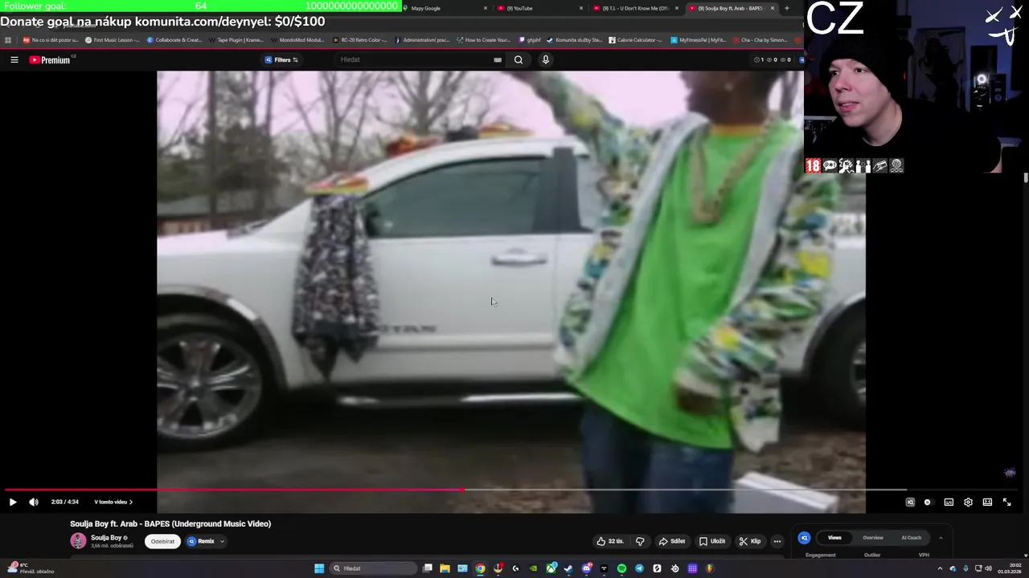This screenshot has height=578, width=1029.
Task: Open the vidIQ Filters button
Action: 281,59
